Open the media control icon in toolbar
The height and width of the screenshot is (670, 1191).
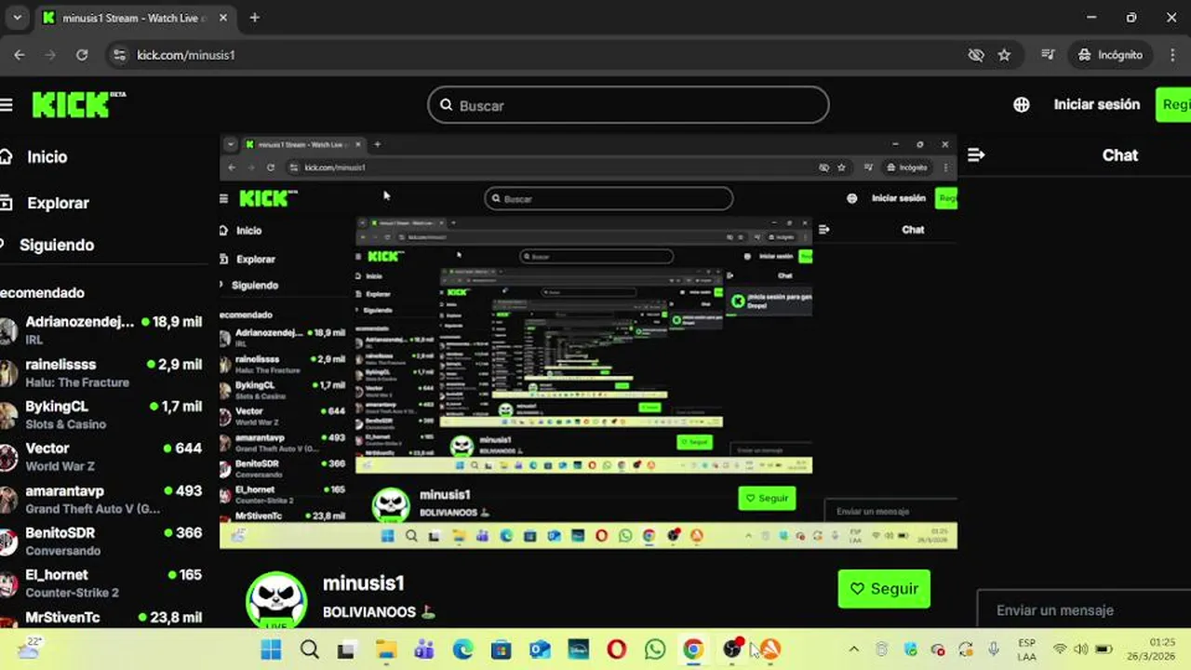coord(1048,55)
